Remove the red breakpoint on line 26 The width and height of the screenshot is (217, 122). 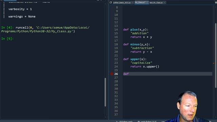pyautogui.click(x=112, y=74)
